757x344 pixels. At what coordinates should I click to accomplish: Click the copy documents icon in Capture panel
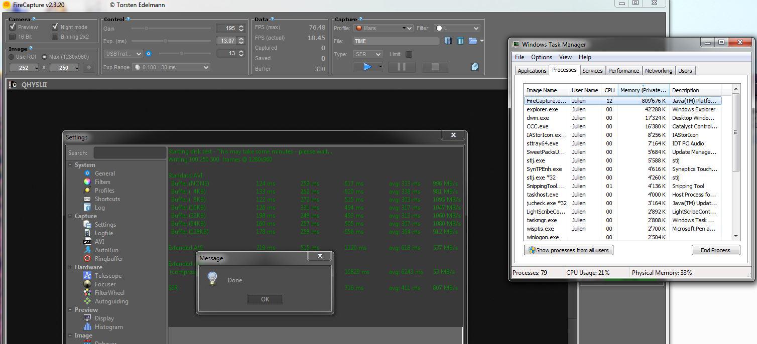click(474, 67)
